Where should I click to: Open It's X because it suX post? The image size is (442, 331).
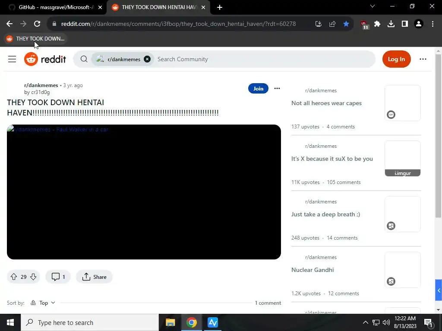(332, 159)
